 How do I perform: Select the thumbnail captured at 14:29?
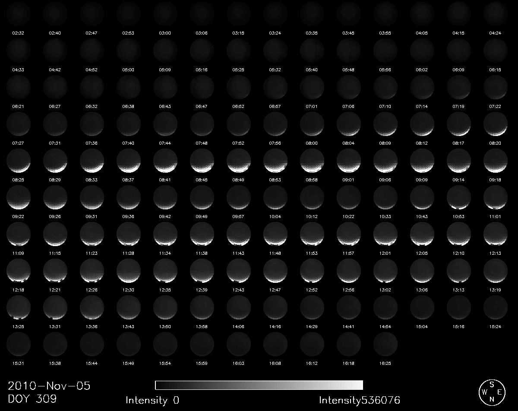[x=312, y=307]
